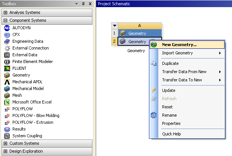Click Geometry cube icon in row 2
Image resolution: width=232 pixels, height=156 pixels.
pyautogui.click(x=122, y=41)
